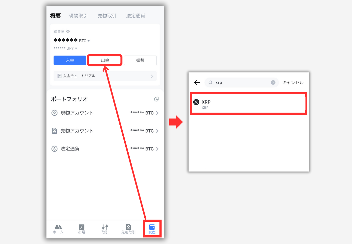Open the 資産 wallet icon
The height and width of the screenshot is (244, 352).
[152, 229]
